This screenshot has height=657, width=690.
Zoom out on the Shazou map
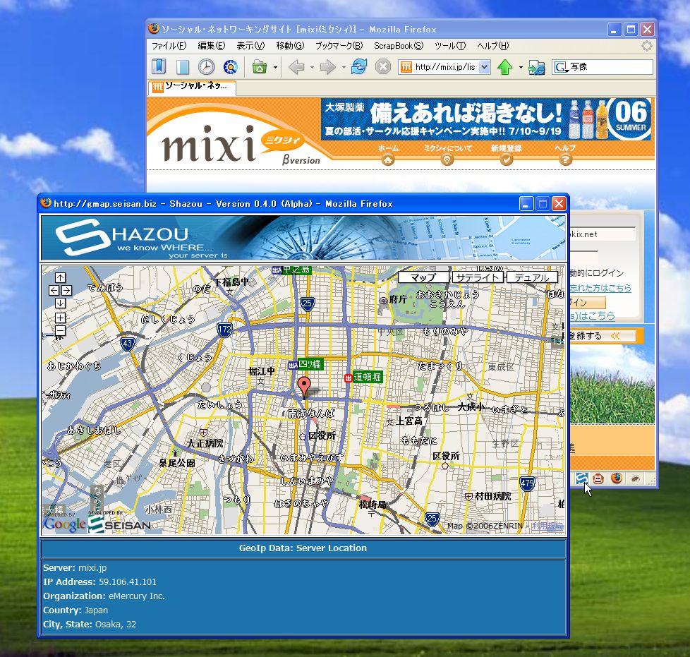[60, 330]
